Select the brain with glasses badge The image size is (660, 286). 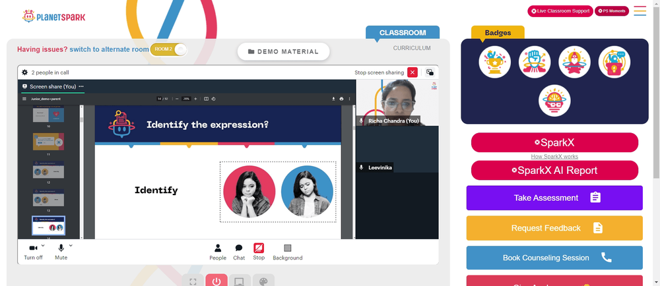(554, 101)
